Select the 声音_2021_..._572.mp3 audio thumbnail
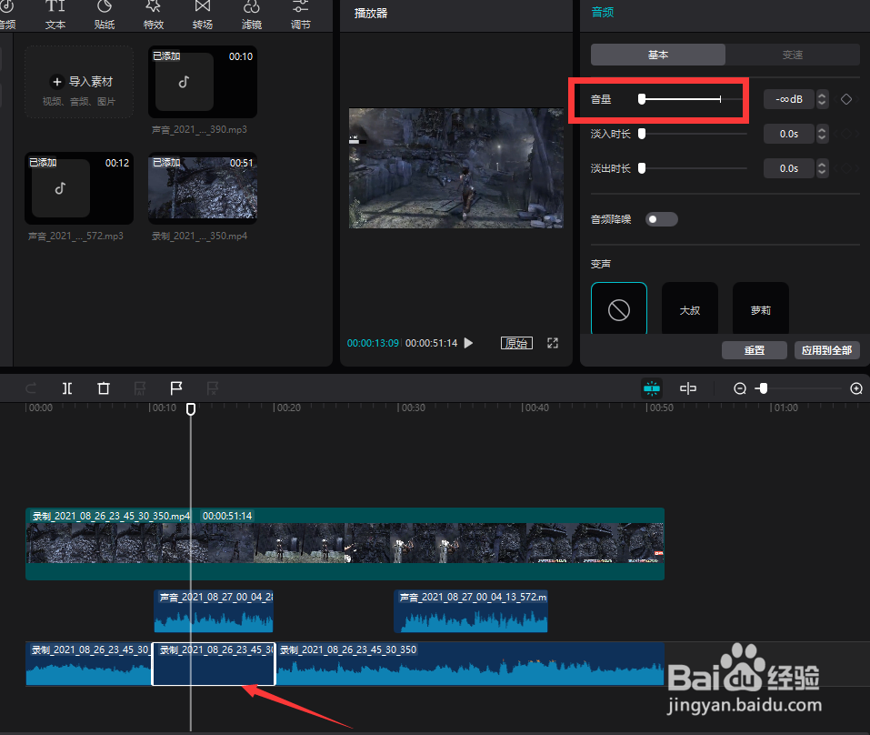Screen dimensions: 870x735 click(79, 188)
